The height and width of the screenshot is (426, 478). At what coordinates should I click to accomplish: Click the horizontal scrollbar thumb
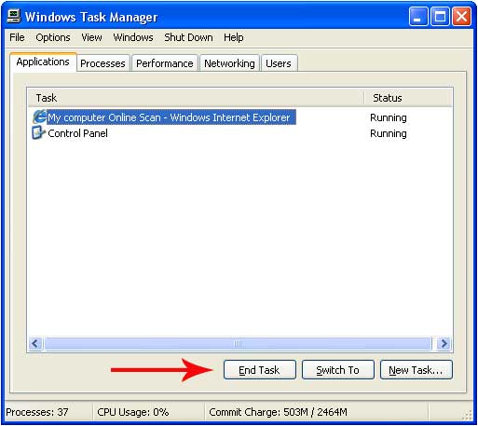point(238,344)
